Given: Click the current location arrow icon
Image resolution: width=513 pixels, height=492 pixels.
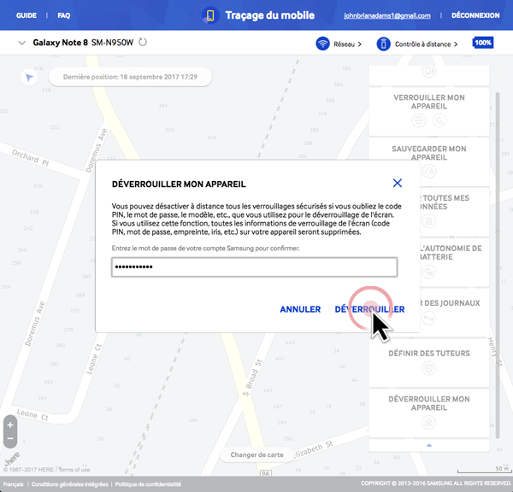Looking at the screenshot, I should click(x=29, y=78).
